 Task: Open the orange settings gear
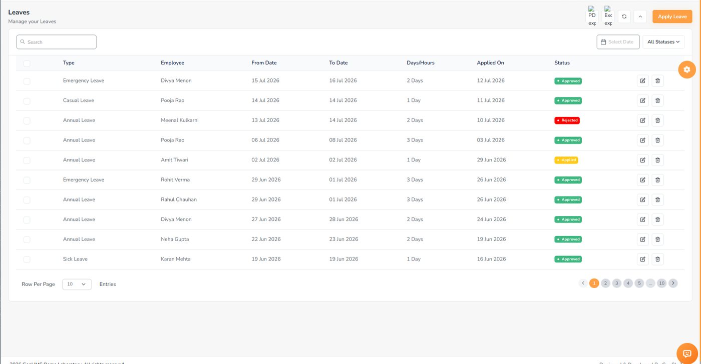click(687, 69)
